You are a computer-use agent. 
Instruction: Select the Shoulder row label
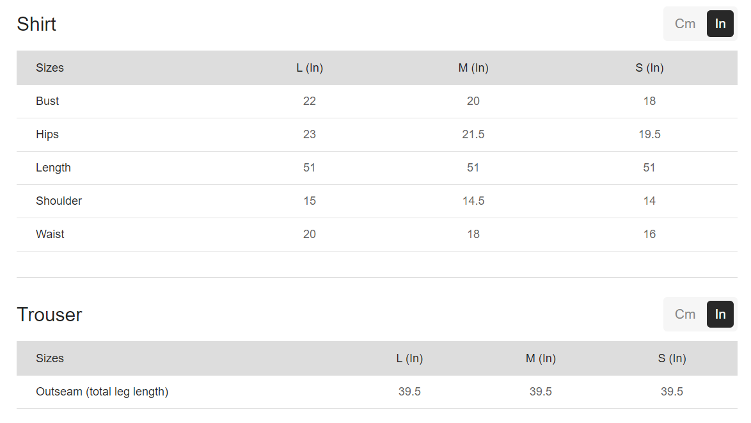coord(59,201)
